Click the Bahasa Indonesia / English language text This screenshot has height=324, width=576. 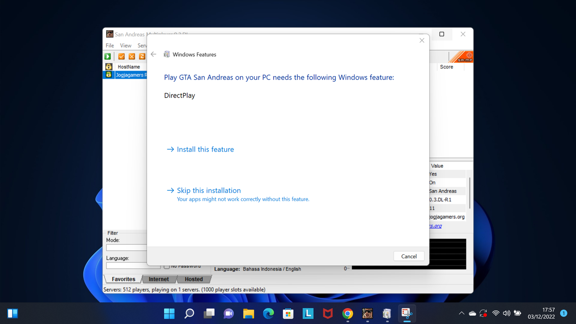click(272, 269)
